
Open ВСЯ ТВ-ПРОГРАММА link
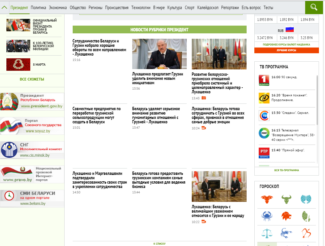pyautogui.click(x=286, y=170)
